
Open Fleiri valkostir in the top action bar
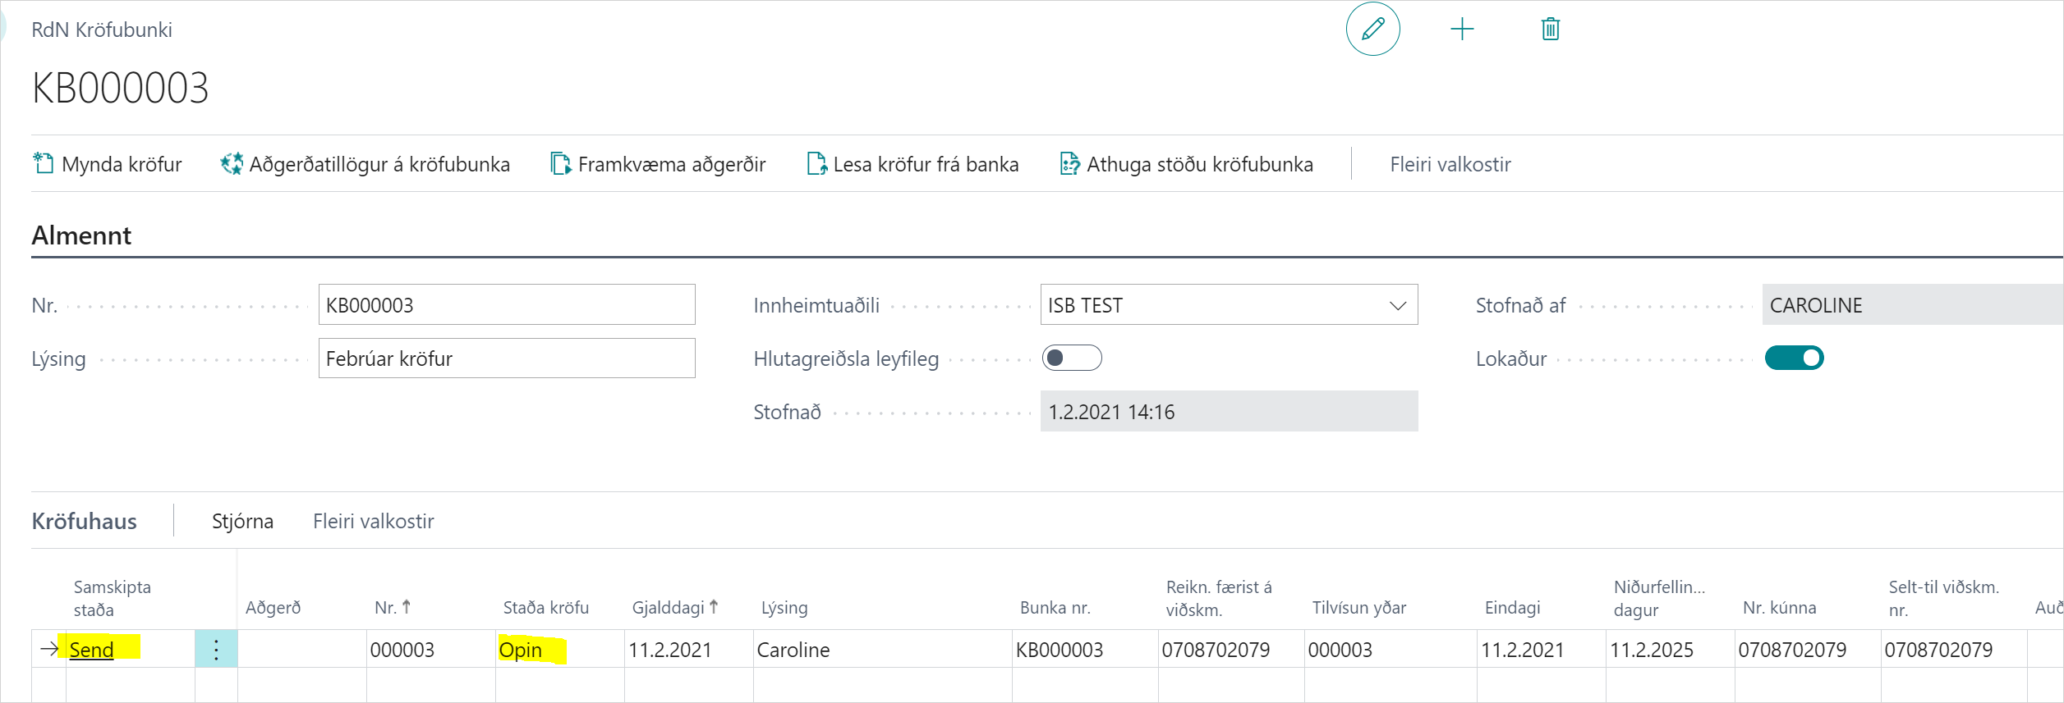(1450, 164)
